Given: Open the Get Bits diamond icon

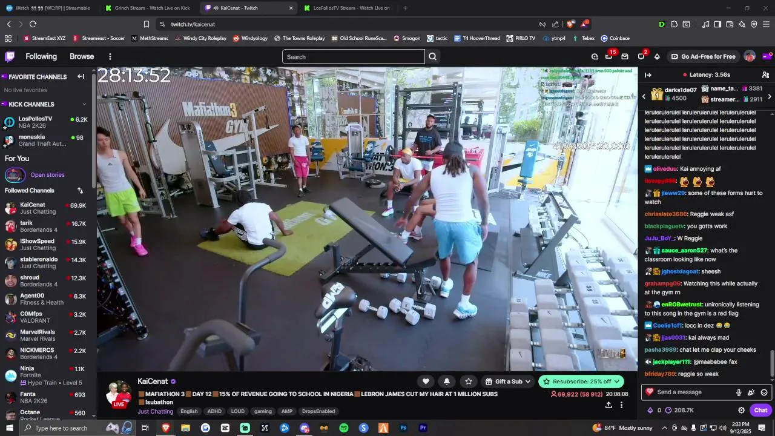Looking at the screenshot, I should (657, 56).
